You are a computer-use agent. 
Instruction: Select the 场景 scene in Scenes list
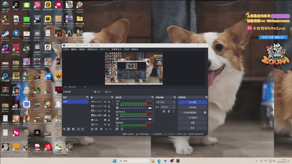[x=76, y=102]
